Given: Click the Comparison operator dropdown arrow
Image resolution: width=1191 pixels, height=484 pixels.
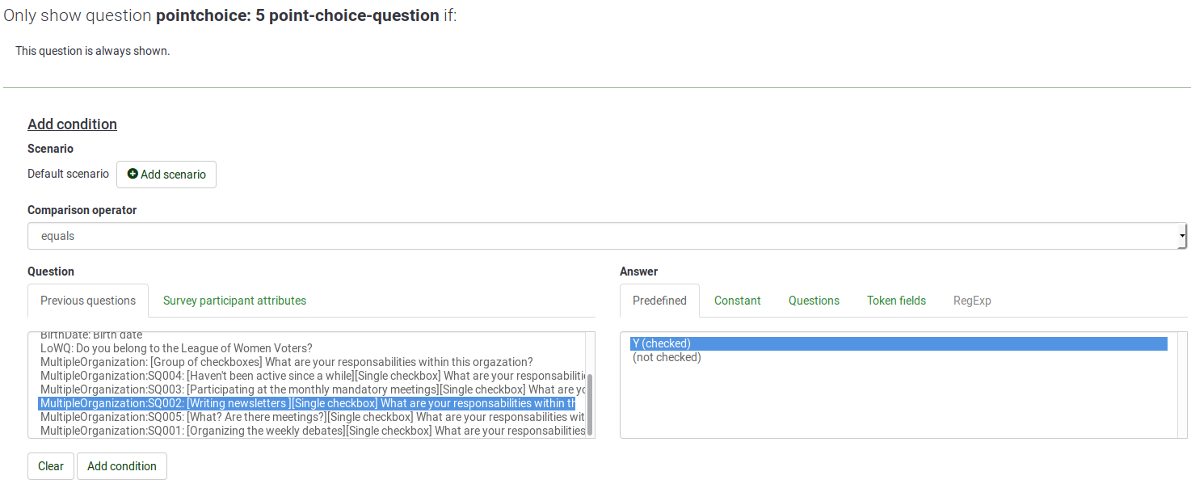Looking at the screenshot, I should click(x=1182, y=237).
